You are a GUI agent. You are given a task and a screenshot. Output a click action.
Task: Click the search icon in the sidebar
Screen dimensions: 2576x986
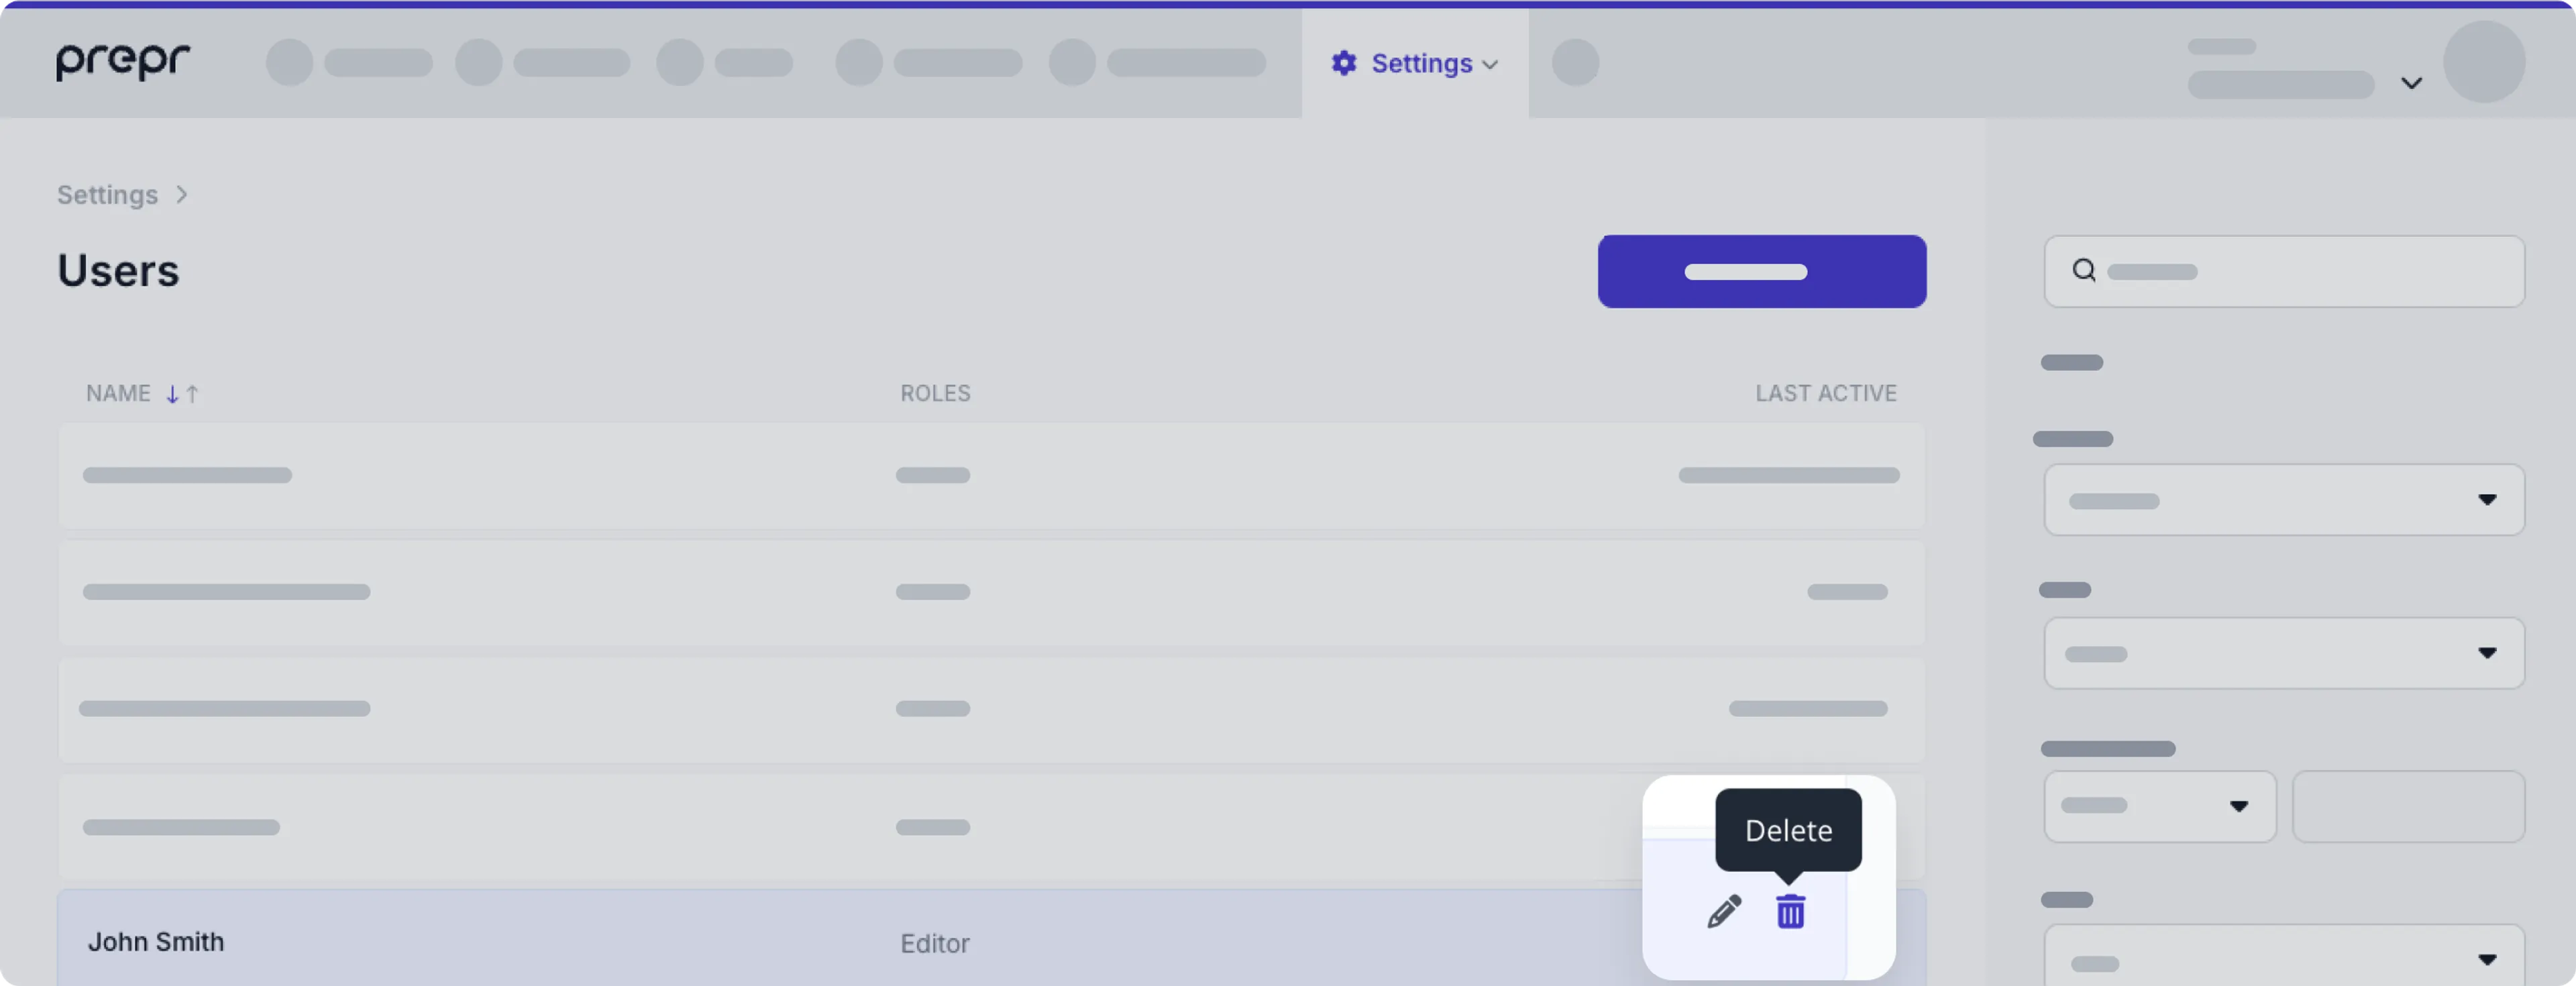point(2083,270)
